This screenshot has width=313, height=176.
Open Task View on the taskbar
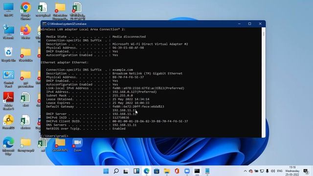(x=126, y=171)
